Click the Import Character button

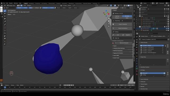point(122,24)
